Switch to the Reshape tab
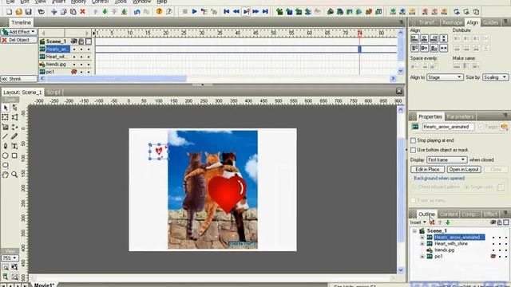511x287 pixels. [x=452, y=22]
